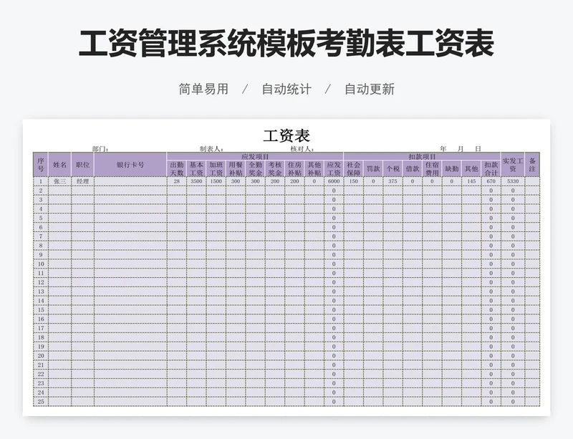Click the 工资表 title in the spreadsheet
This screenshot has height=439, width=573.
point(286,136)
